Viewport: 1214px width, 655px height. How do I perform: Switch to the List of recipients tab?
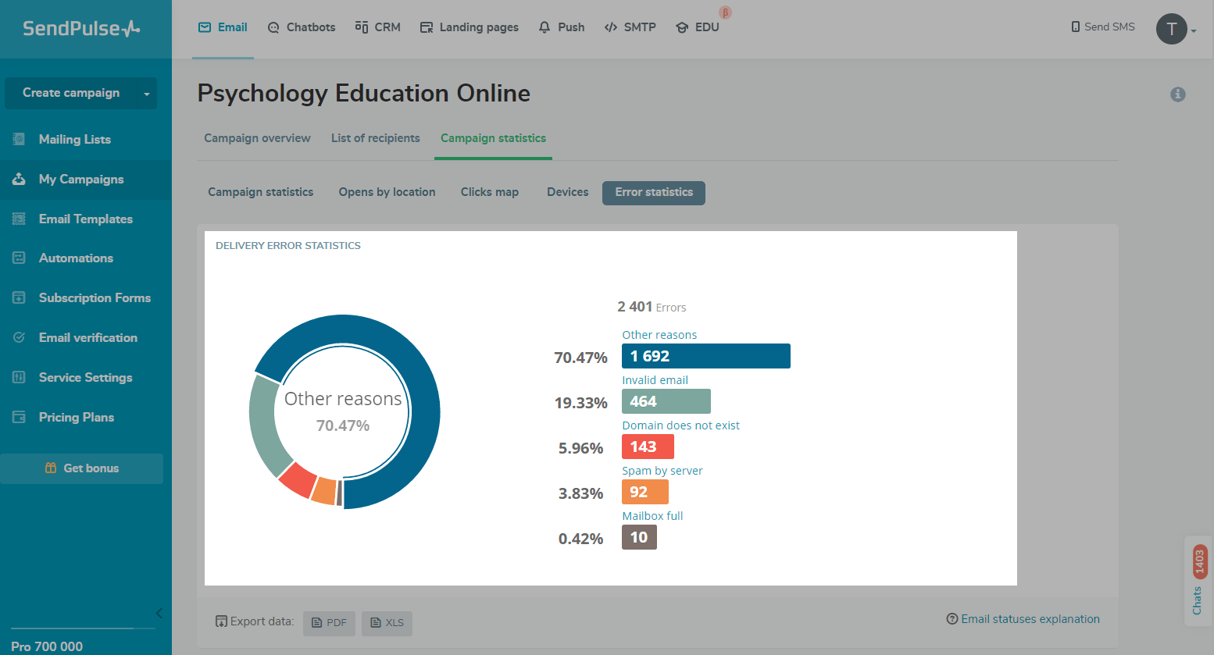375,138
